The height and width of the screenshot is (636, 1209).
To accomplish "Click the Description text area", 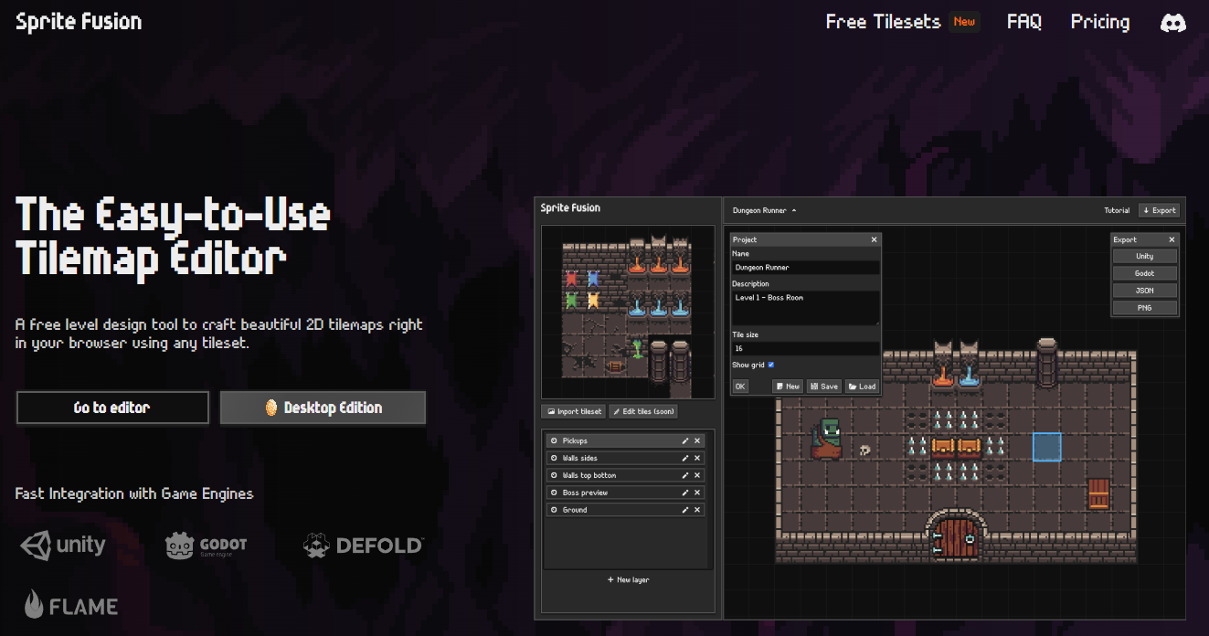I will click(x=805, y=308).
